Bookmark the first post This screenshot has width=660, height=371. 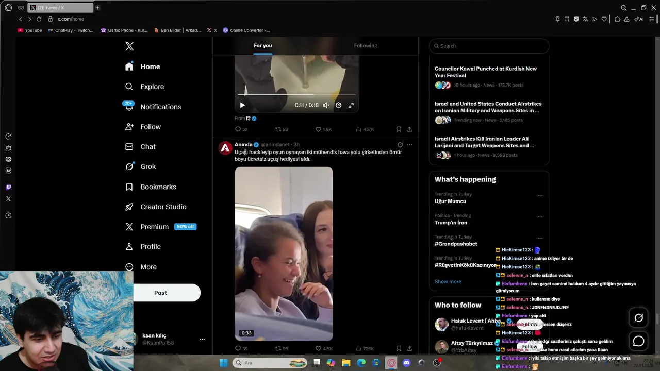tap(399, 129)
